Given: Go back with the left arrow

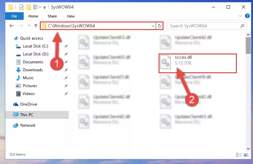Looking at the screenshot, I should pyautogui.click(x=12, y=26).
